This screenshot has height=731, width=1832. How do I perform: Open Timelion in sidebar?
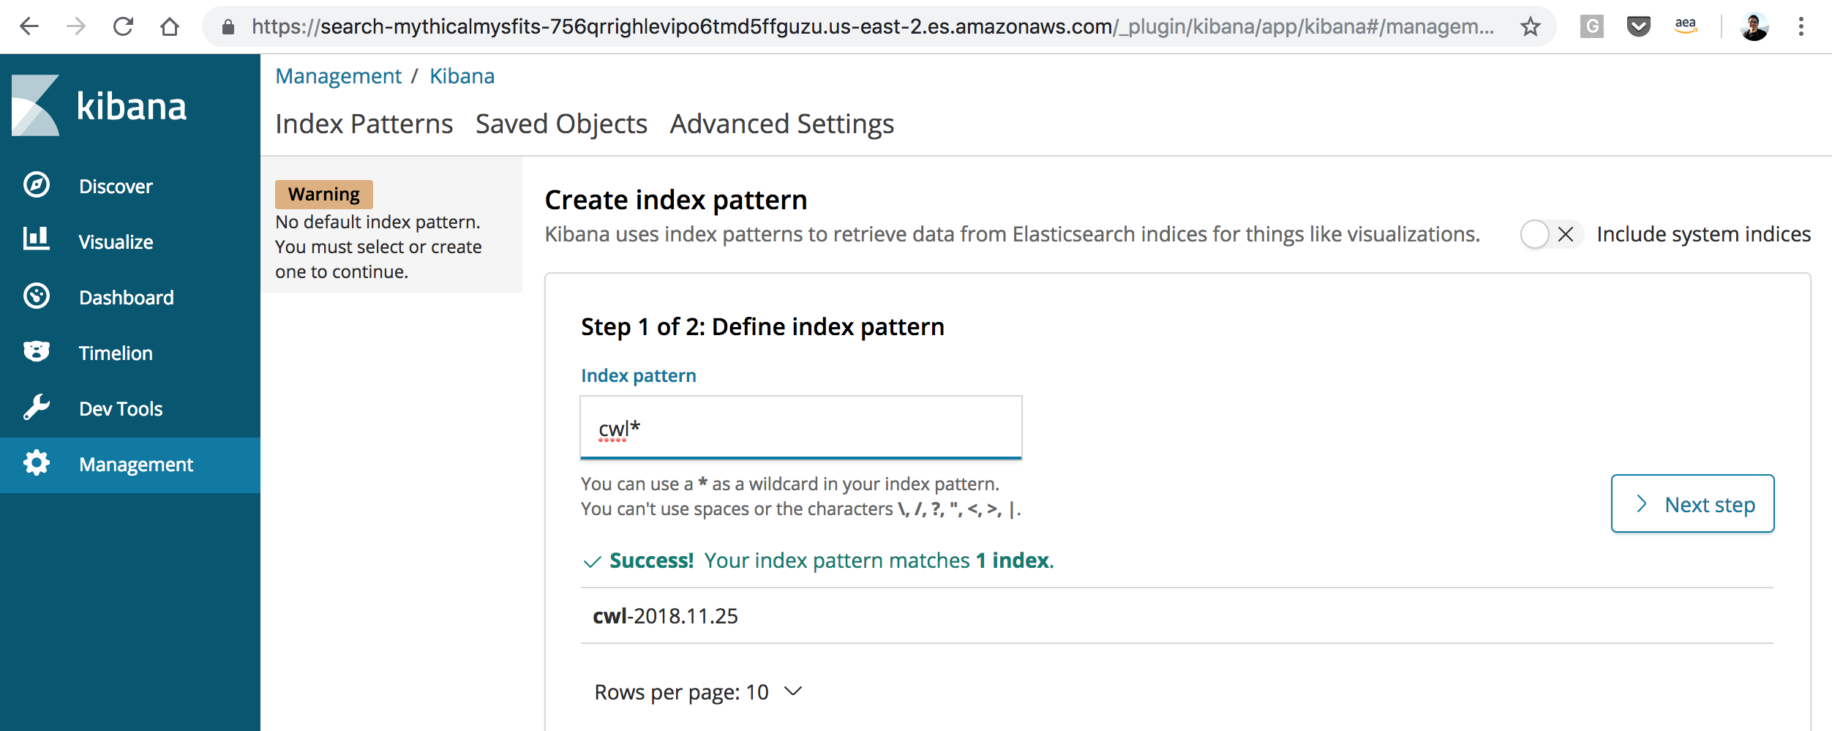tap(130, 353)
